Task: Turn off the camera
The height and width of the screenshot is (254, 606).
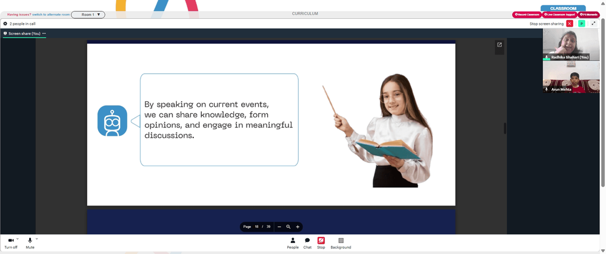Action: coord(11,243)
